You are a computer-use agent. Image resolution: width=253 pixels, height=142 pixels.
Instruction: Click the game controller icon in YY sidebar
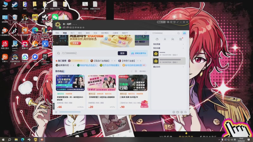coord(184,33)
